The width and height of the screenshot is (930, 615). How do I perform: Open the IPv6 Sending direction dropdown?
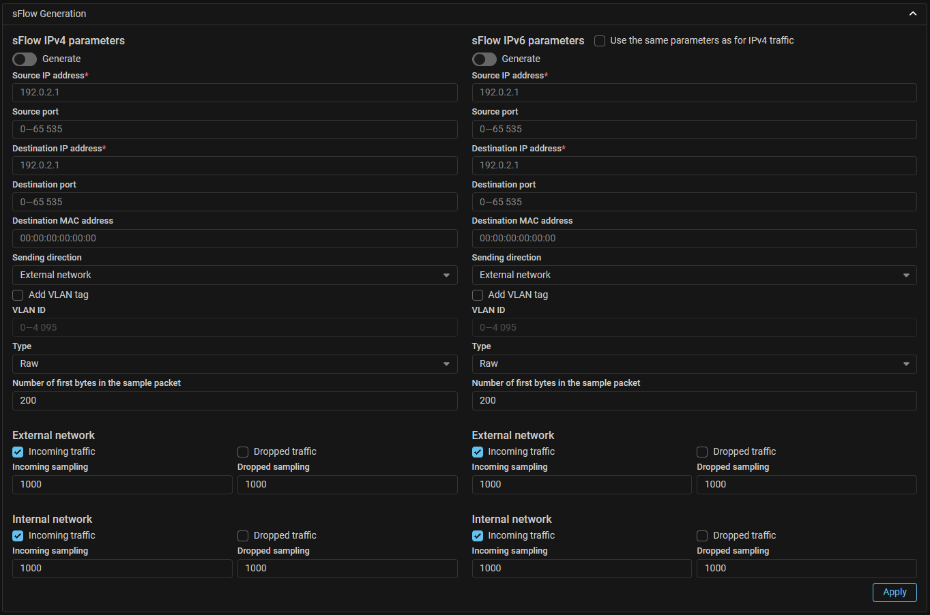(694, 275)
